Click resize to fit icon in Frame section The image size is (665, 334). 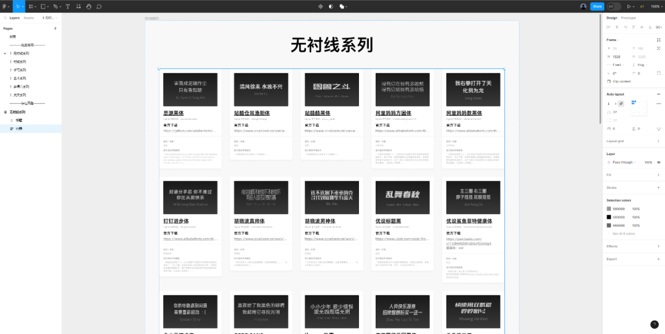659,40
